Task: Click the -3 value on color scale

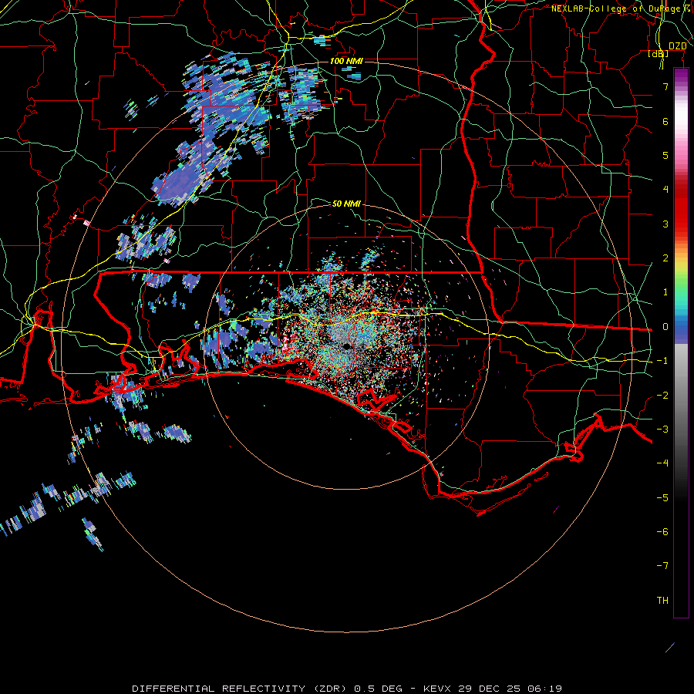Action: (662, 430)
